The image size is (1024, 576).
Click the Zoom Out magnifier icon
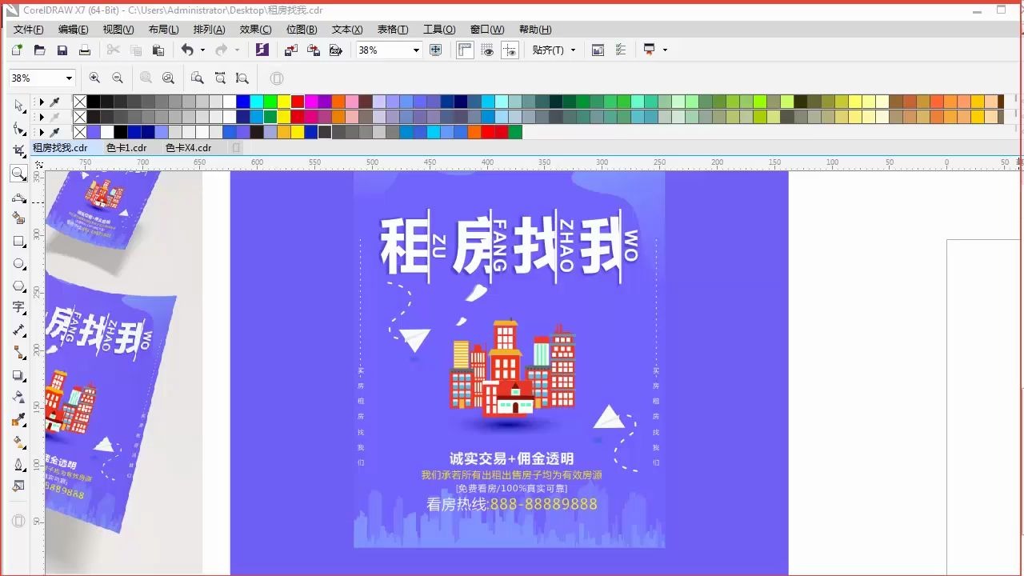[118, 78]
